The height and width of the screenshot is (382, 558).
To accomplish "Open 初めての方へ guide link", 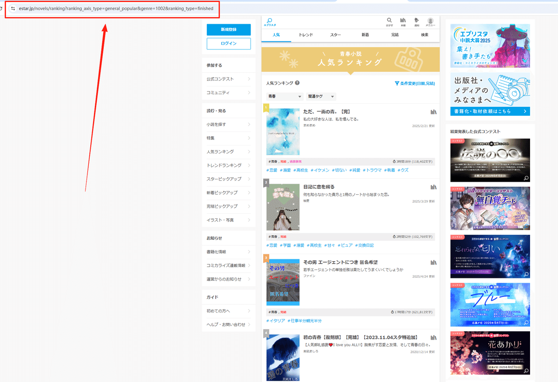I will click(229, 311).
